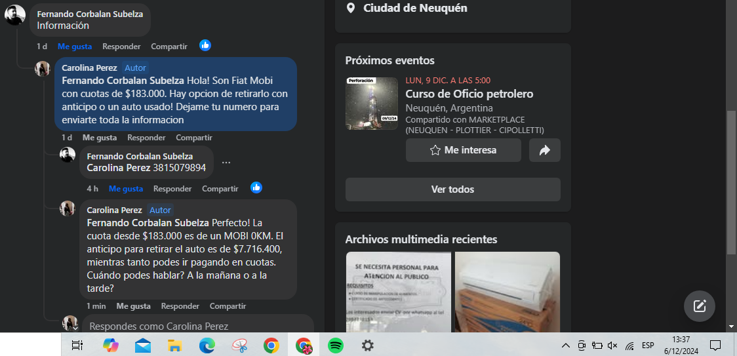The height and width of the screenshot is (356, 737).
Task: Toggle Me gusta on the 3815079894 reply
Action: pyautogui.click(x=126, y=189)
